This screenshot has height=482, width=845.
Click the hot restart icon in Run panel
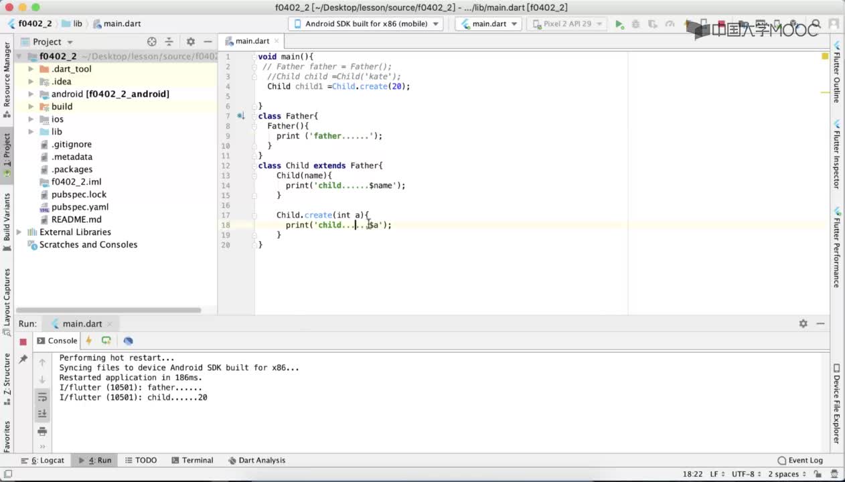[106, 341]
